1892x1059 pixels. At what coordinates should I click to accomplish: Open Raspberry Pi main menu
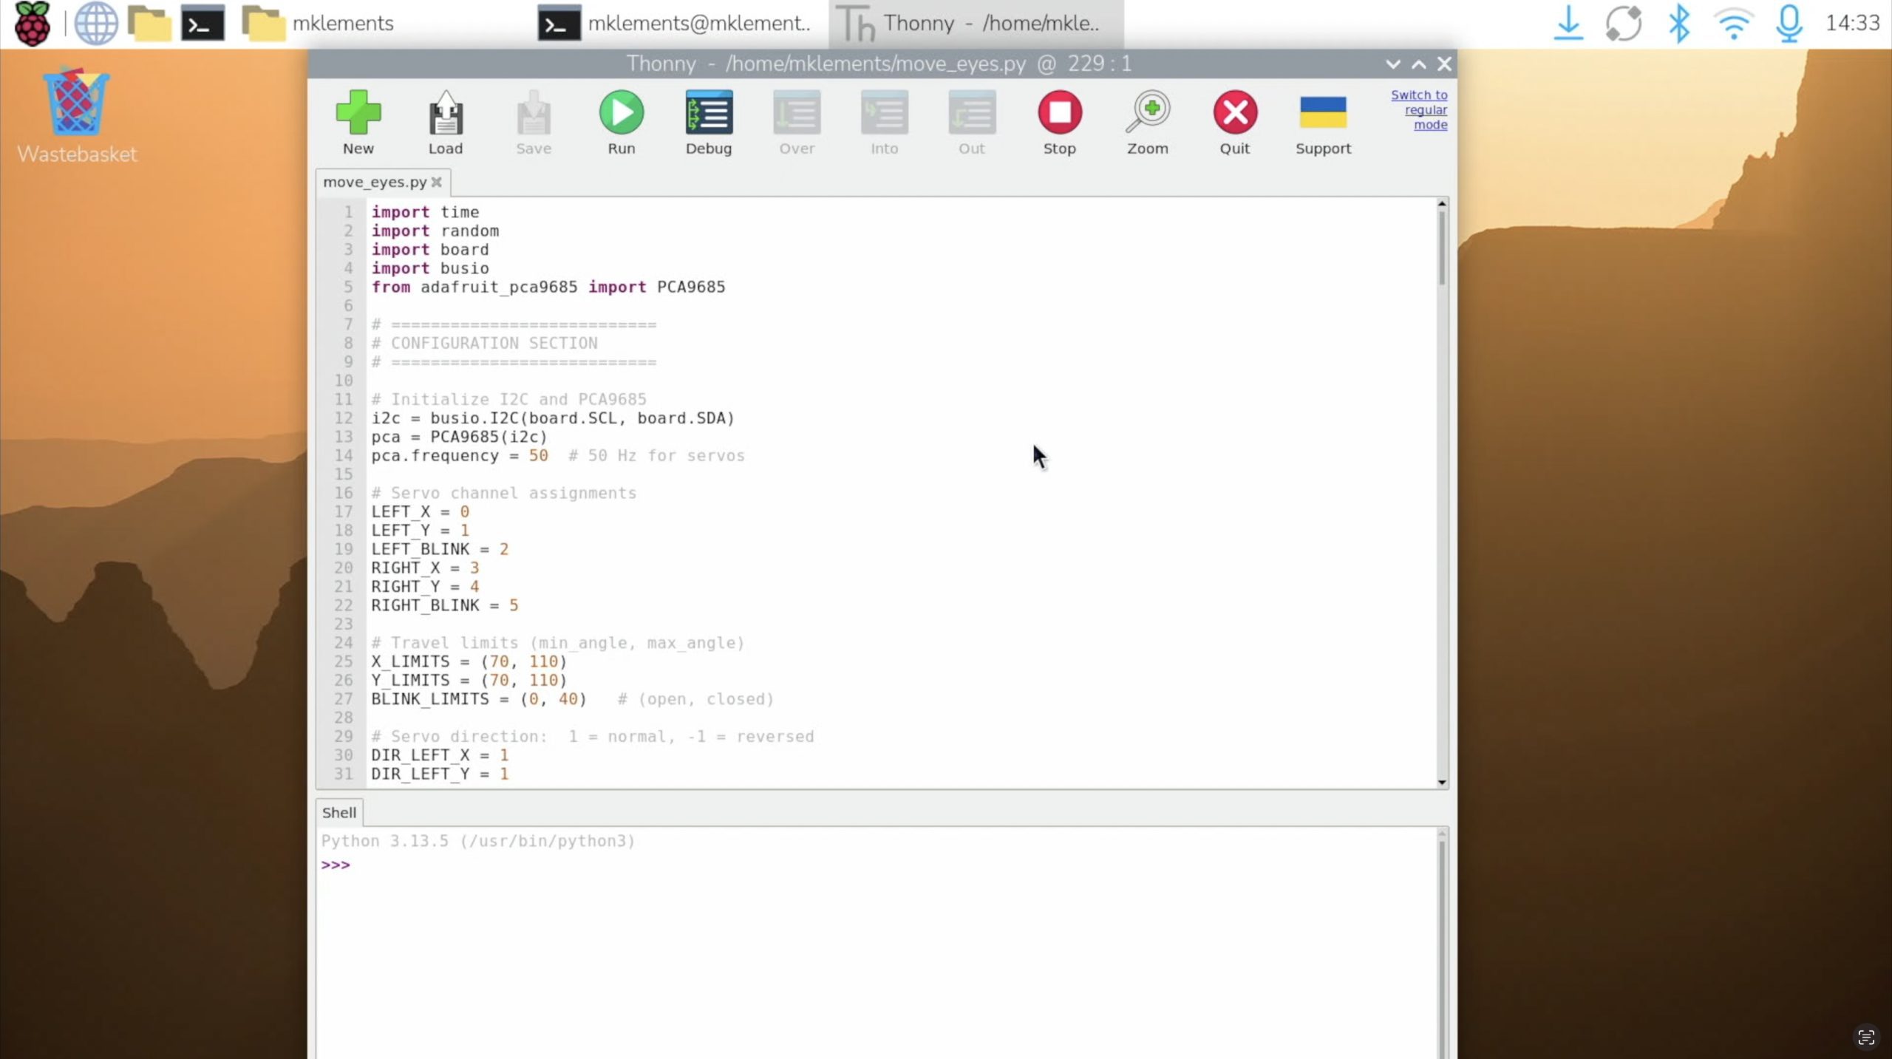(x=33, y=24)
